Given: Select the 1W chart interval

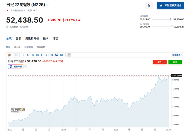Looking at the screenshot, I should coord(56,55).
